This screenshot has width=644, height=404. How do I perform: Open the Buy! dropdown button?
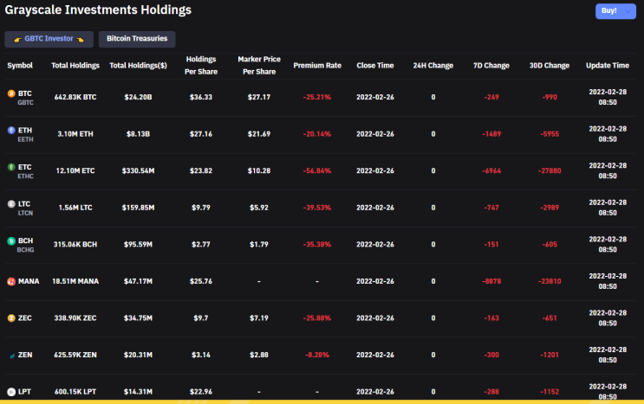[615, 11]
